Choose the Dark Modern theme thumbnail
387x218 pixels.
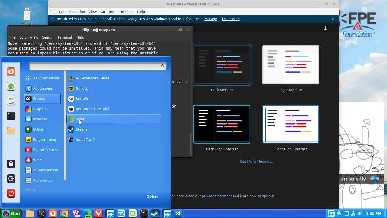point(222,65)
